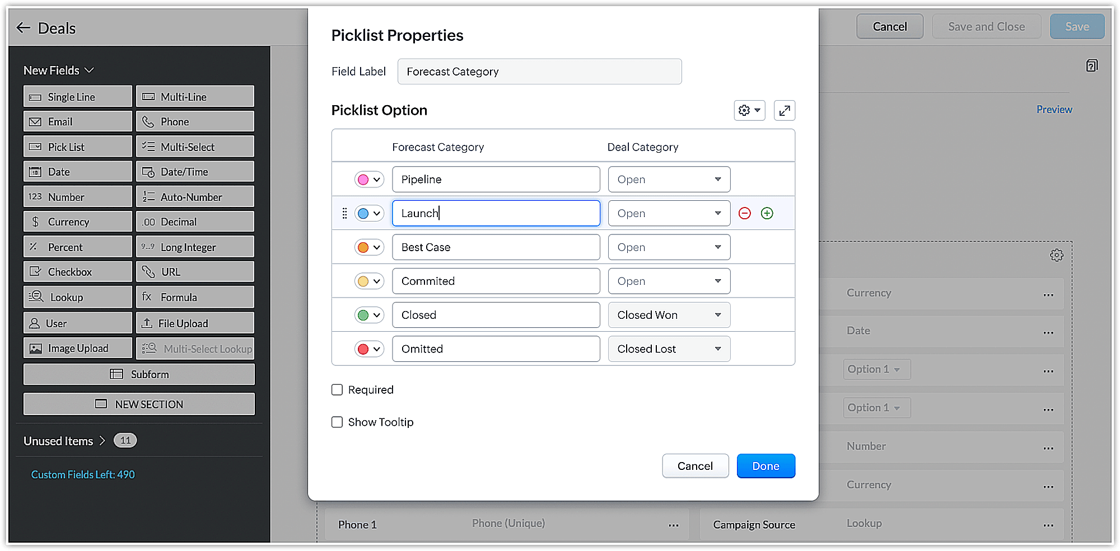
Task: Click the Field Label text box
Action: (539, 72)
